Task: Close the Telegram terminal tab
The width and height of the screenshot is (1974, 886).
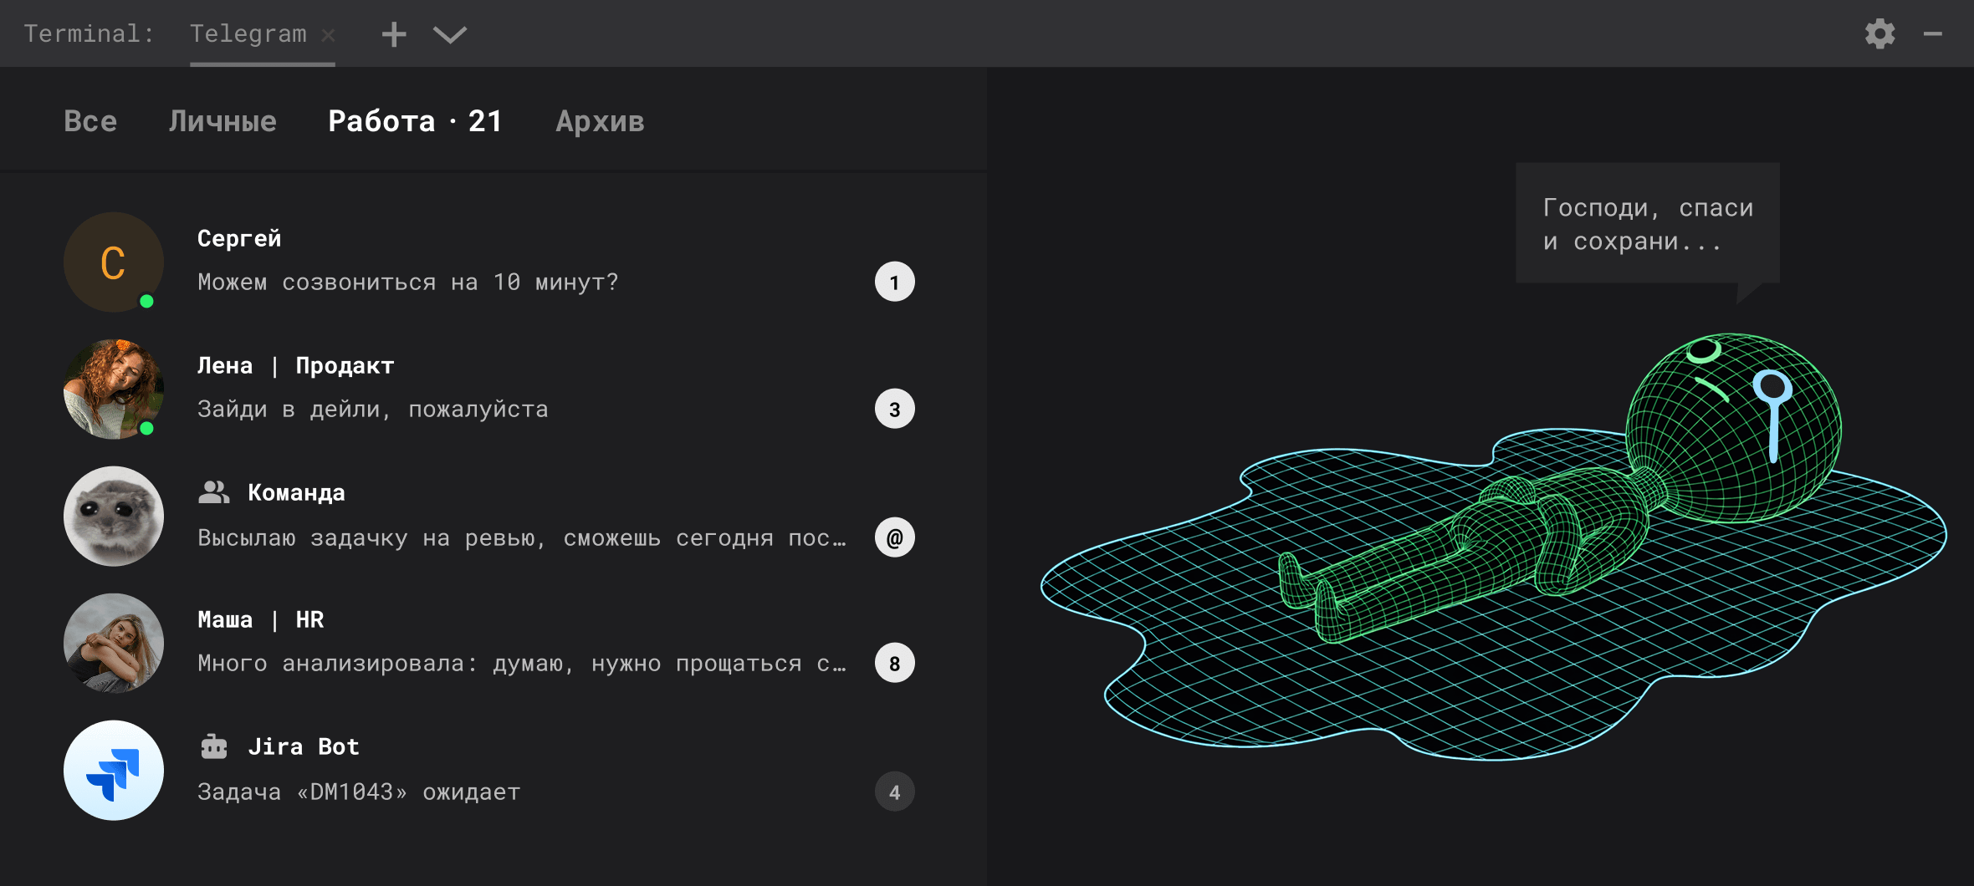Action: point(329,35)
